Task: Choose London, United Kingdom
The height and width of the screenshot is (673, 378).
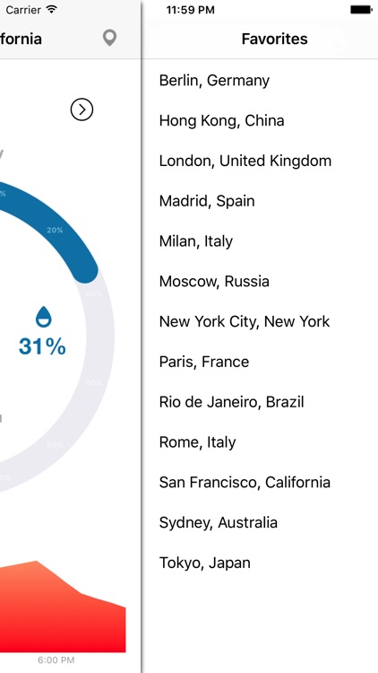Action: pyautogui.click(x=260, y=161)
